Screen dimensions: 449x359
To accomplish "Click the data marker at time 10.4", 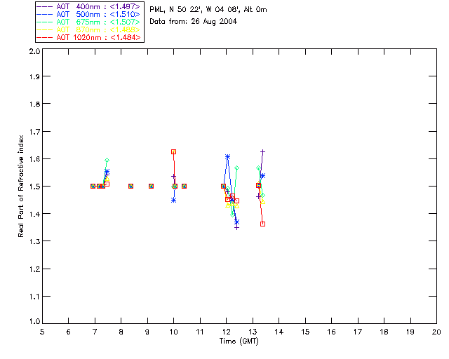I will [184, 186].
